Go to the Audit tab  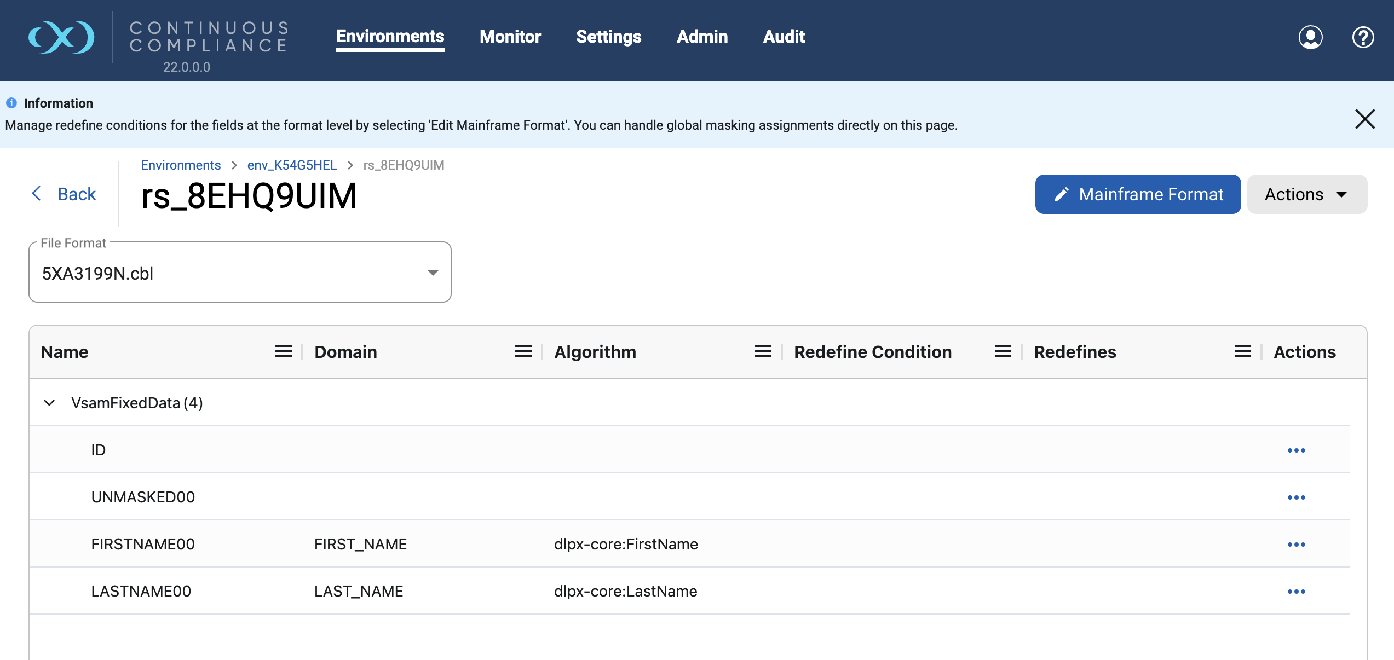pos(784,37)
